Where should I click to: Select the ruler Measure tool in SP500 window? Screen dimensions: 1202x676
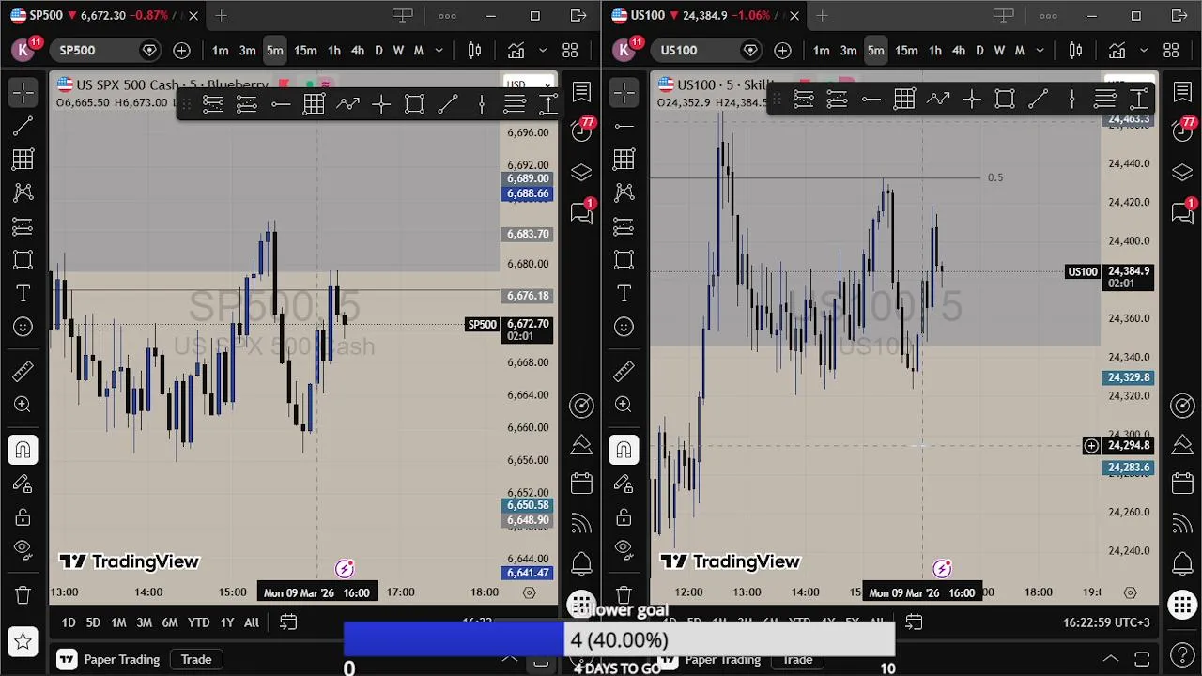pyautogui.click(x=23, y=372)
